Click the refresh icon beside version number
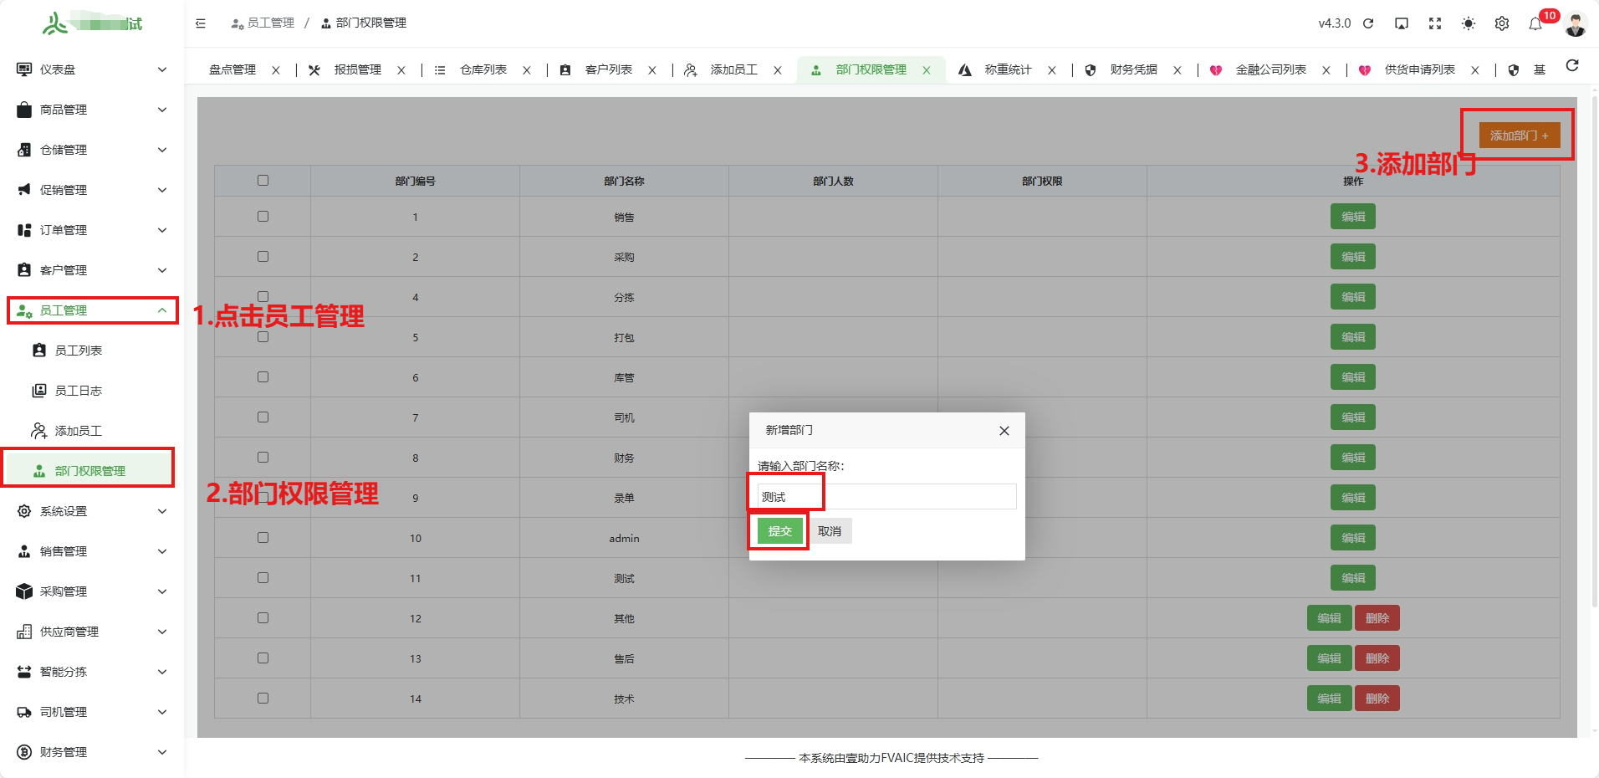 [1368, 23]
